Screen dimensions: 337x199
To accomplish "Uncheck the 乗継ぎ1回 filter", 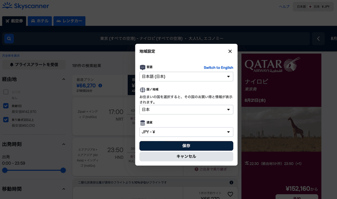I will [6, 106].
